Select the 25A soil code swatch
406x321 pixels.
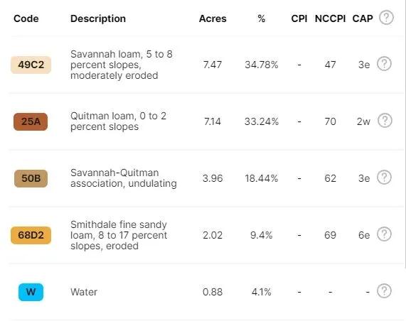pos(31,121)
